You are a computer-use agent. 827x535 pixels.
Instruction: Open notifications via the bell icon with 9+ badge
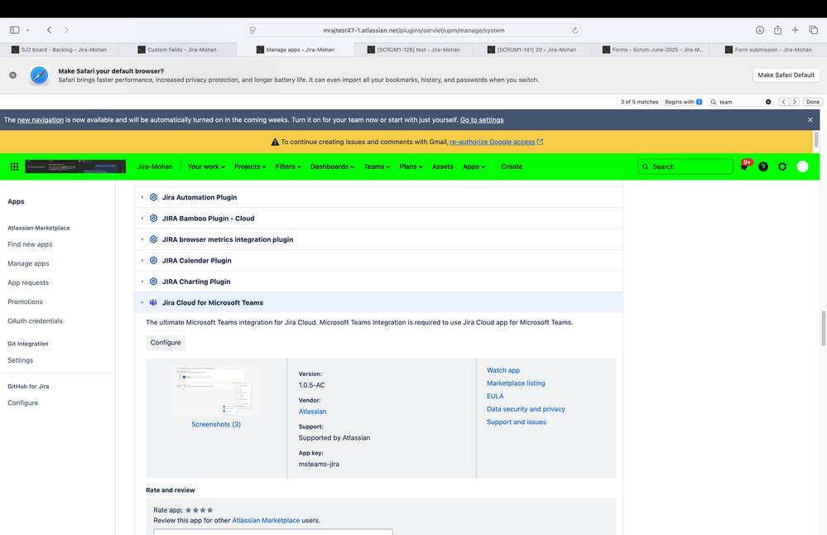[744, 166]
